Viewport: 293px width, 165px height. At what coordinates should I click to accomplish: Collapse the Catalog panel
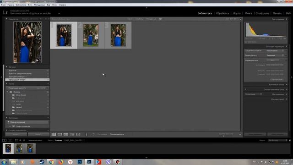(x=6, y=67)
